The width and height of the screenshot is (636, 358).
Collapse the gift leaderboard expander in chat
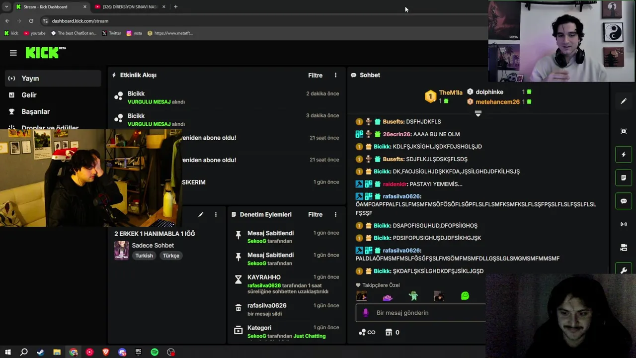(478, 114)
